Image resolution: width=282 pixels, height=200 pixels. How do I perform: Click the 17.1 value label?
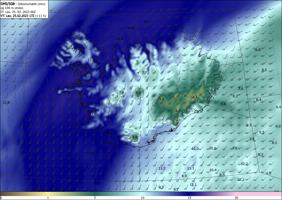click(x=114, y=60)
